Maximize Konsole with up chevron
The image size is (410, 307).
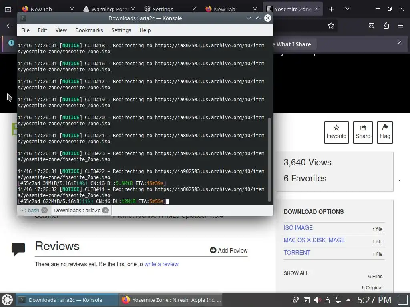258,18
